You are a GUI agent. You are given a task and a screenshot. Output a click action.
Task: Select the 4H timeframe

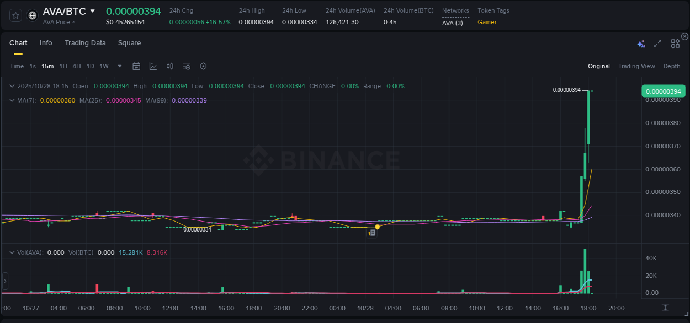(77, 66)
